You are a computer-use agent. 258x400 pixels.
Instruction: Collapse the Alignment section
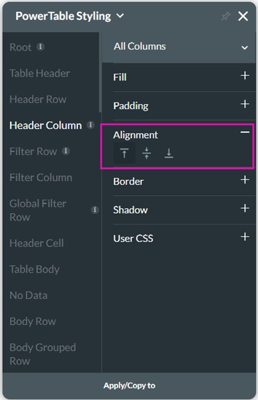click(245, 132)
